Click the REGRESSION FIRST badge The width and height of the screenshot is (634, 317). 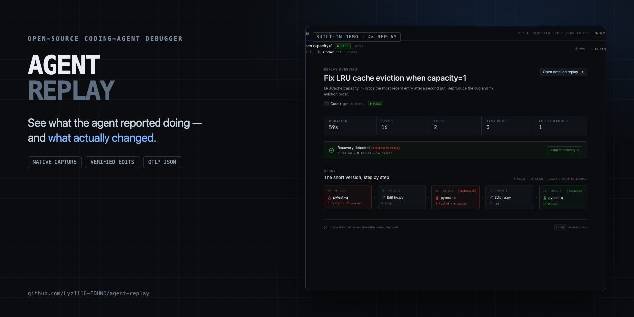point(385,148)
